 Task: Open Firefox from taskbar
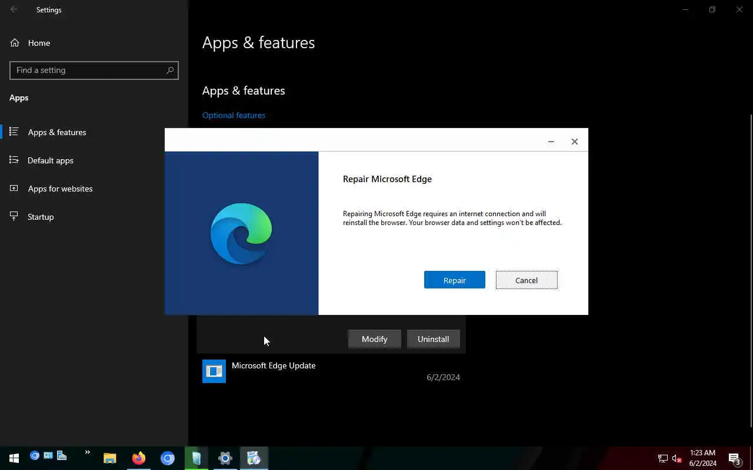pyautogui.click(x=139, y=458)
